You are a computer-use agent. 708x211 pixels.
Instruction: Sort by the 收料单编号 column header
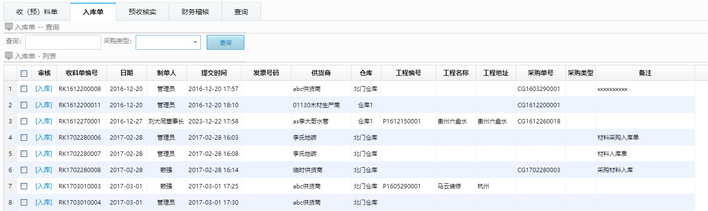pos(82,73)
